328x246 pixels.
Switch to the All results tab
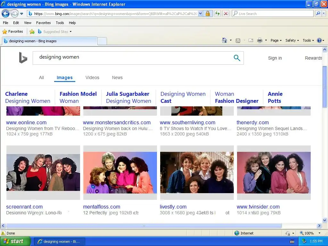pos(41,78)
